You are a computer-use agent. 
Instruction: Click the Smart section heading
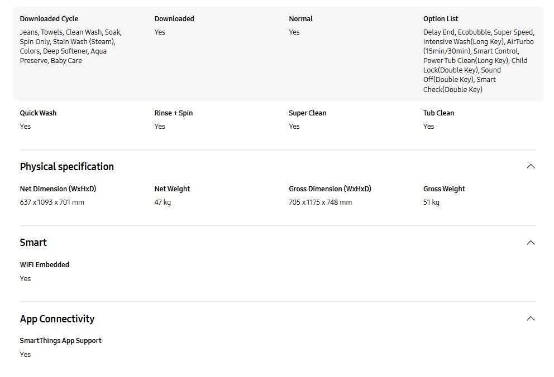click(33, 243)
